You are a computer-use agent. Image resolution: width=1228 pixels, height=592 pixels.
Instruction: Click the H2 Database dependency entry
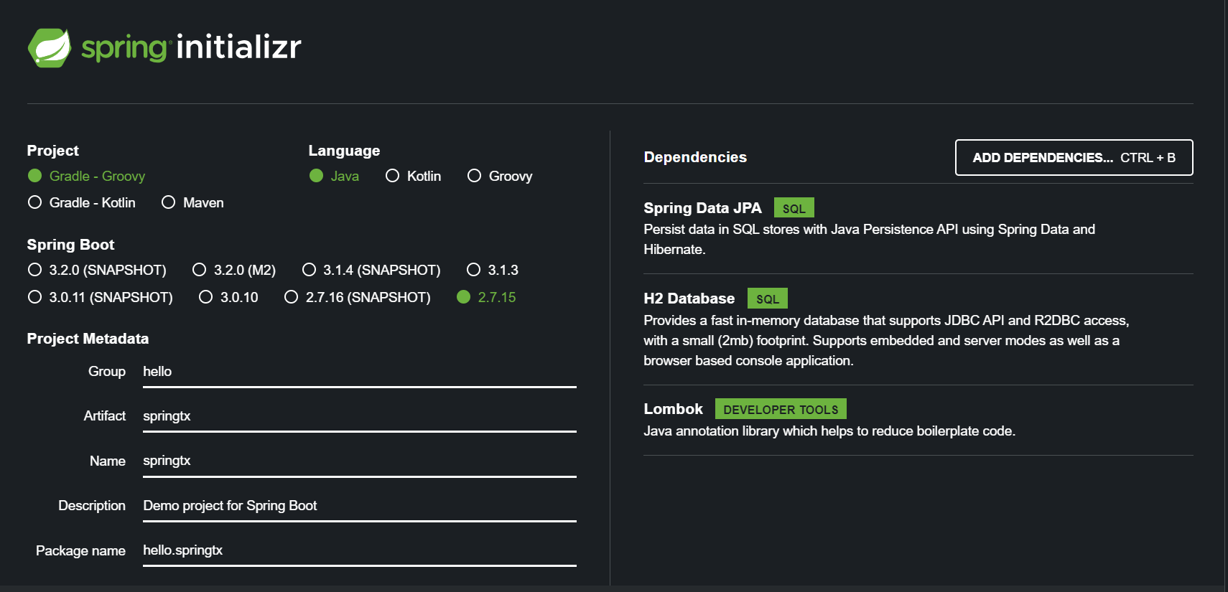[689, 299]
